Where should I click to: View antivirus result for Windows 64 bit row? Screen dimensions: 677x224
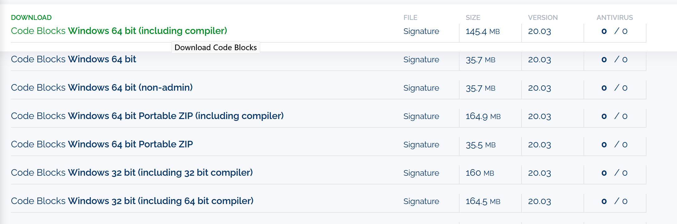(x=614, y=60)
